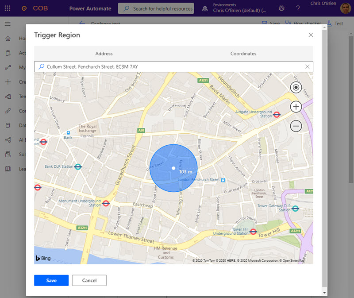This screenshot has width=354, height=298.
Task: Click the Bing logo on map
Action: (43, 258)
